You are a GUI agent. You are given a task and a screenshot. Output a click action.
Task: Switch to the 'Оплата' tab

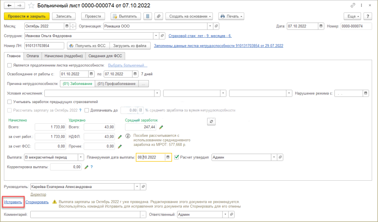pyautogui.click(x=32, y=56)
